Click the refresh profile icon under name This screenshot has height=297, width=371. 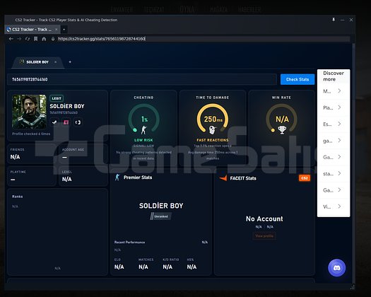pos(78,122)
